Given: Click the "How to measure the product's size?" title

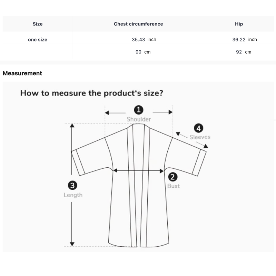Looking at the screenshot, I should pyautogui.click(x=91, y=93).
